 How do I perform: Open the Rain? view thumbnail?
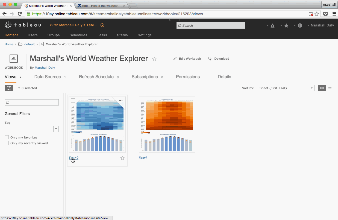coord(97,125)
